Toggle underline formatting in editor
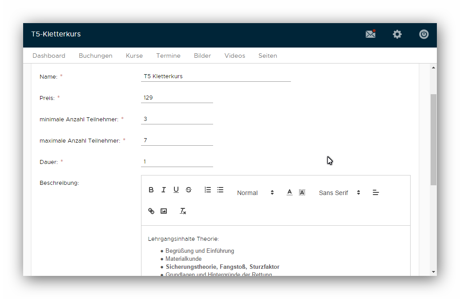This screenshot has width=460, height=299. pos(176,190)
